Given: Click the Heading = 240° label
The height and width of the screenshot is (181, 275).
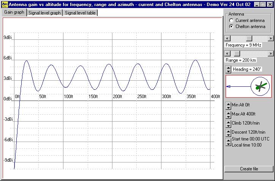Looking at the screenshot, I should (x=247, y=69).
